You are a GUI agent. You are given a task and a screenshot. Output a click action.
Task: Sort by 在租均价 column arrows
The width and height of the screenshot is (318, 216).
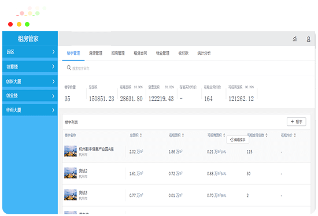pyautogui.click(x=295, y=135)
